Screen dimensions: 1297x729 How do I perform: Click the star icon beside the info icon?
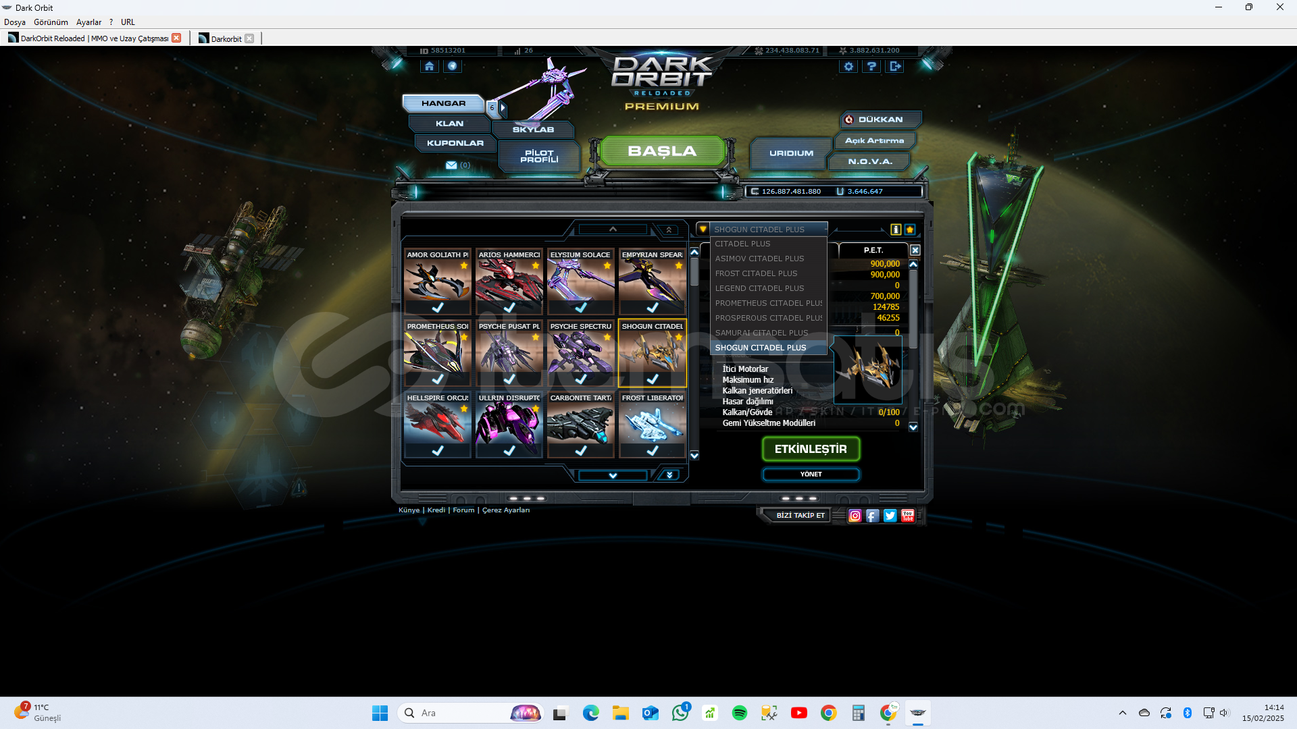tap(910, 230)
